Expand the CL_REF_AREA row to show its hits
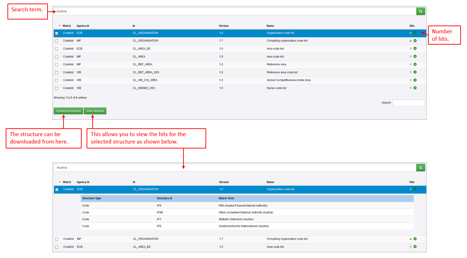This screenshot has width=467, height=258. (x=415, y=64)
